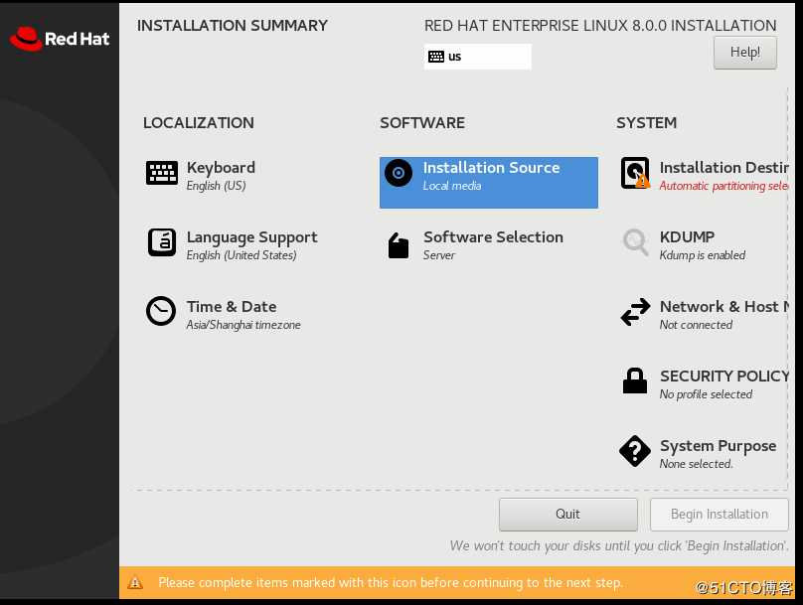Open the Installation Destination label
Image resolution: width=803 pixels, height=605 pixels.
pyautogui.click(x=723, y=168)
